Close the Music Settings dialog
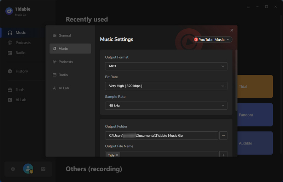The height and width of the screenshot is (182, 283). tap(232, 30)
